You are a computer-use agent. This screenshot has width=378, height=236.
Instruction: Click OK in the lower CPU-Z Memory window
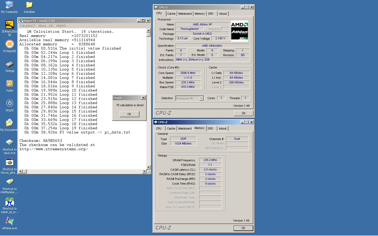[243, 228]
